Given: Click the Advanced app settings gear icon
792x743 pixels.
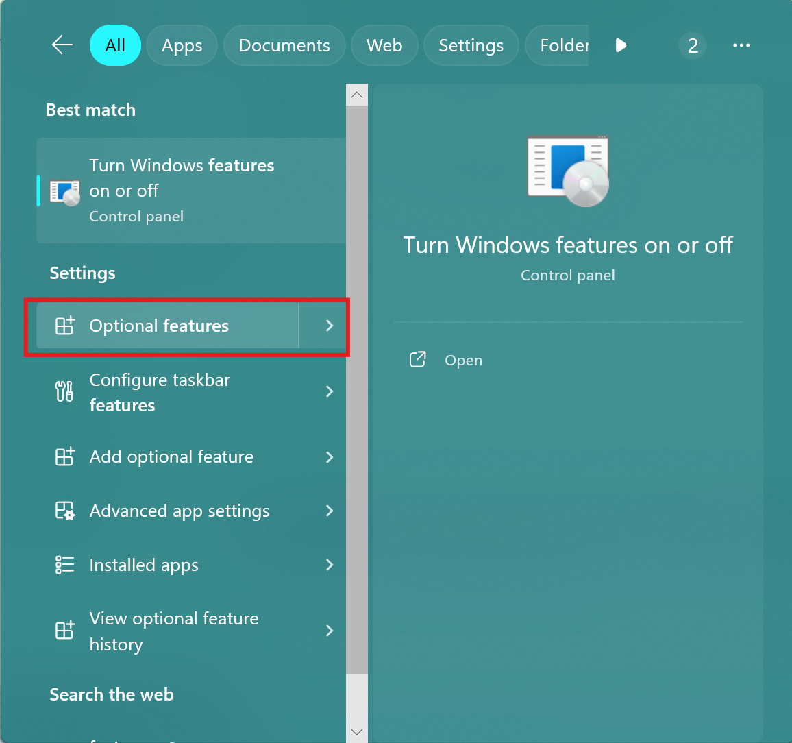Looking at the screenshot, I should (64, 511).
